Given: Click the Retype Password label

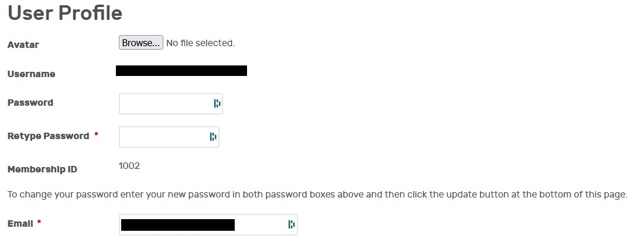Looking at the screenshot, I should click(48, 136).
